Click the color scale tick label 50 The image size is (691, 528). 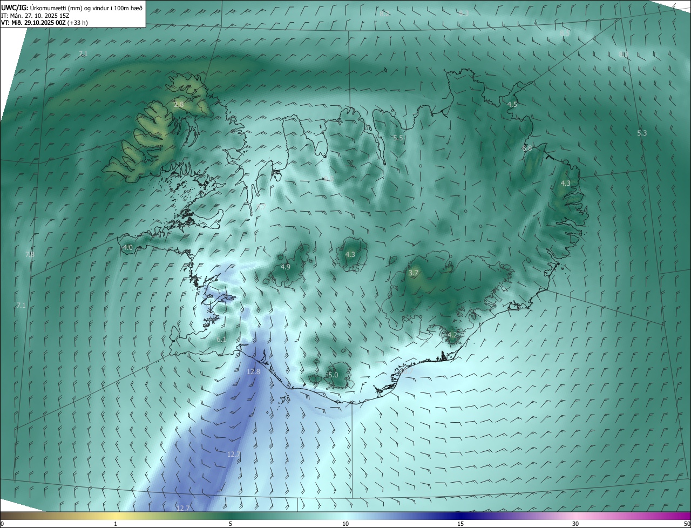[687, 524]
